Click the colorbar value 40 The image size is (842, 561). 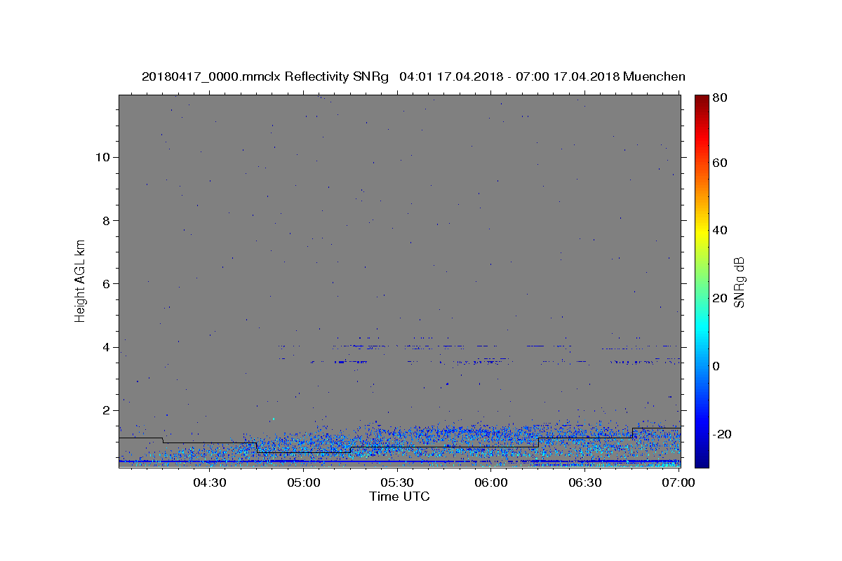pyautogui.click(x=720, y=230)
